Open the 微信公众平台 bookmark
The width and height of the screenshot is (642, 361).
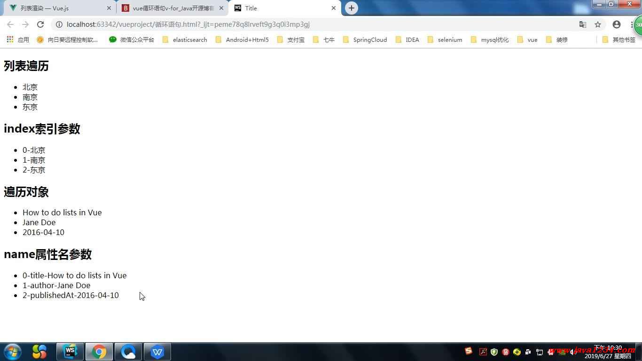[x=132, y=39]
